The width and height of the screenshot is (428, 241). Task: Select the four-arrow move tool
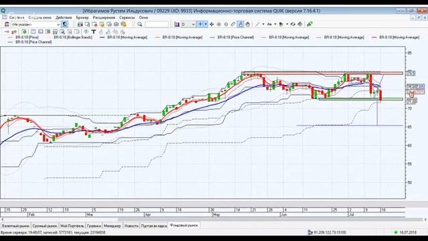211,24
